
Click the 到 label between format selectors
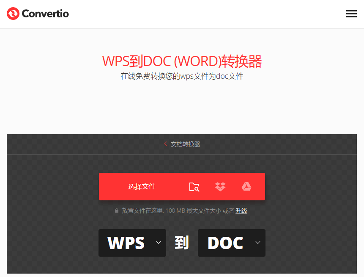click(x=182, y=243)
